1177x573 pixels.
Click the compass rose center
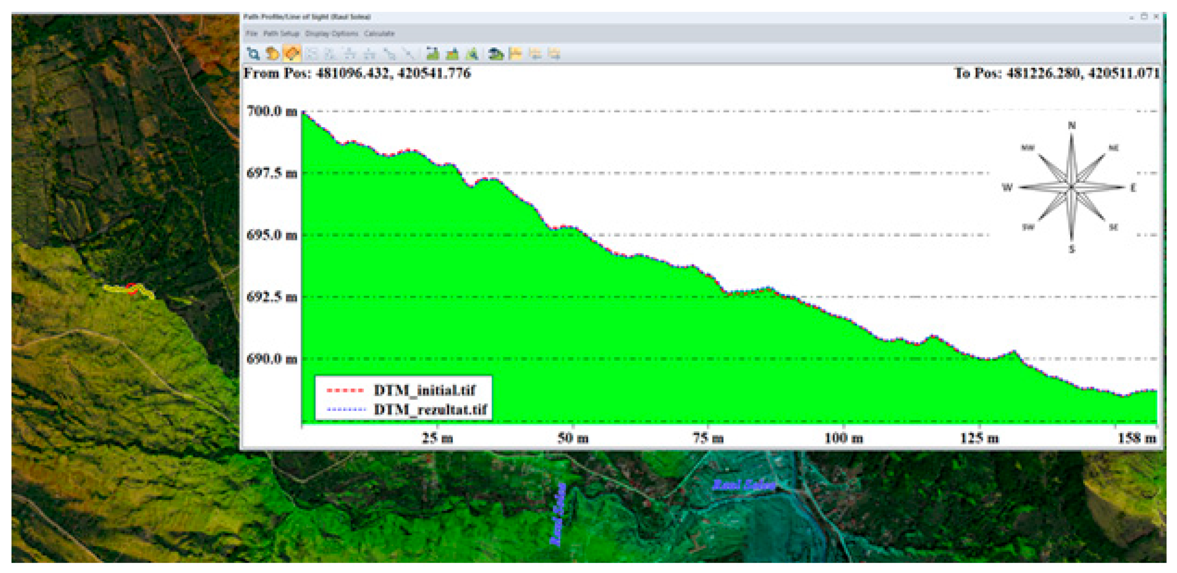tap(1071, 187)
